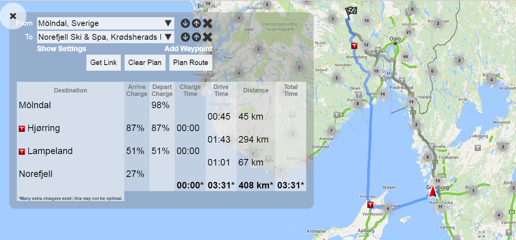This screenshot has width=516, height=240.
Task: Click the map cluster marker showing 12
Action: 366,44
